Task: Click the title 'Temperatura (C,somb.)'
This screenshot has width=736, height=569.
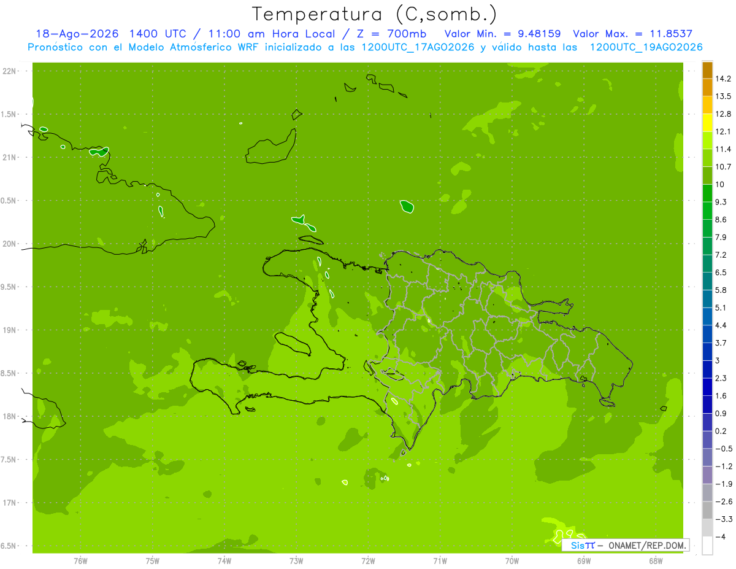Action: (375, 14)
